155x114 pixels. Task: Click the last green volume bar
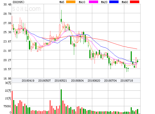pos(137,111)
